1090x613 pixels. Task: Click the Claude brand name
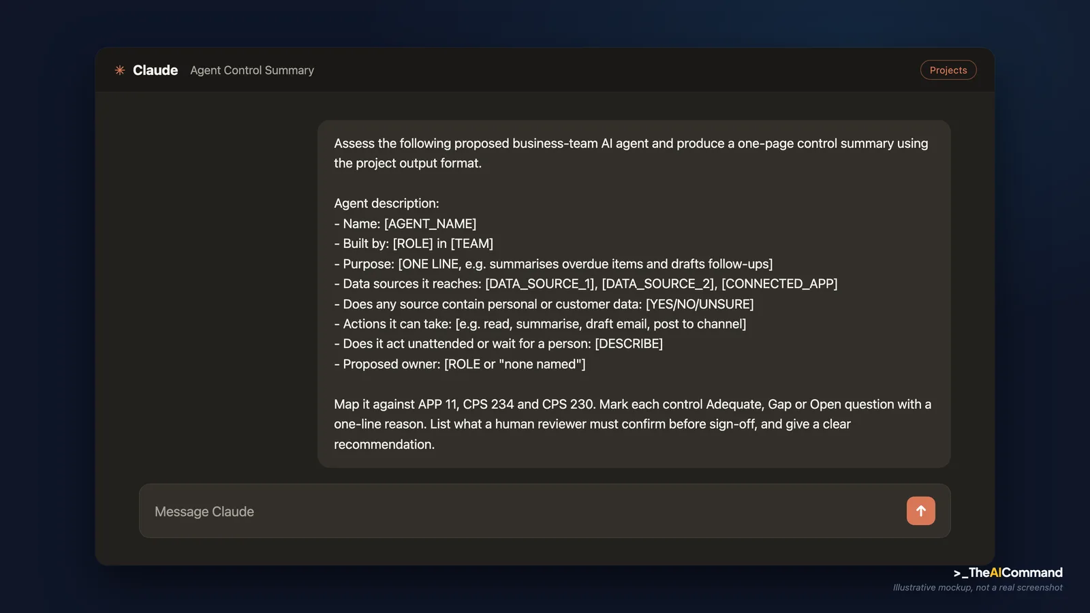point(155,70)
